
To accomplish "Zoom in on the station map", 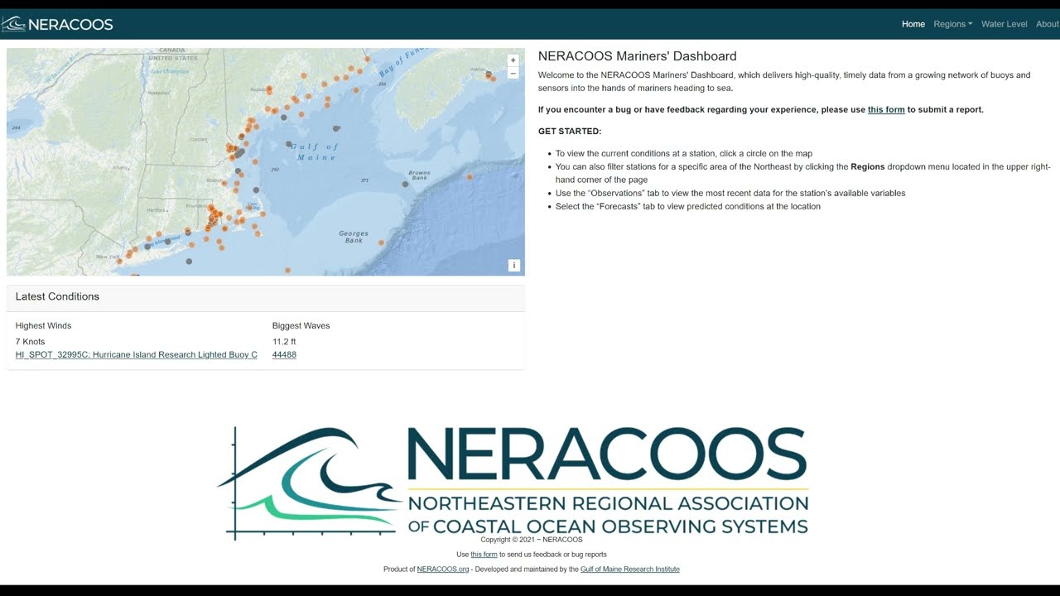I will (513, 60).
